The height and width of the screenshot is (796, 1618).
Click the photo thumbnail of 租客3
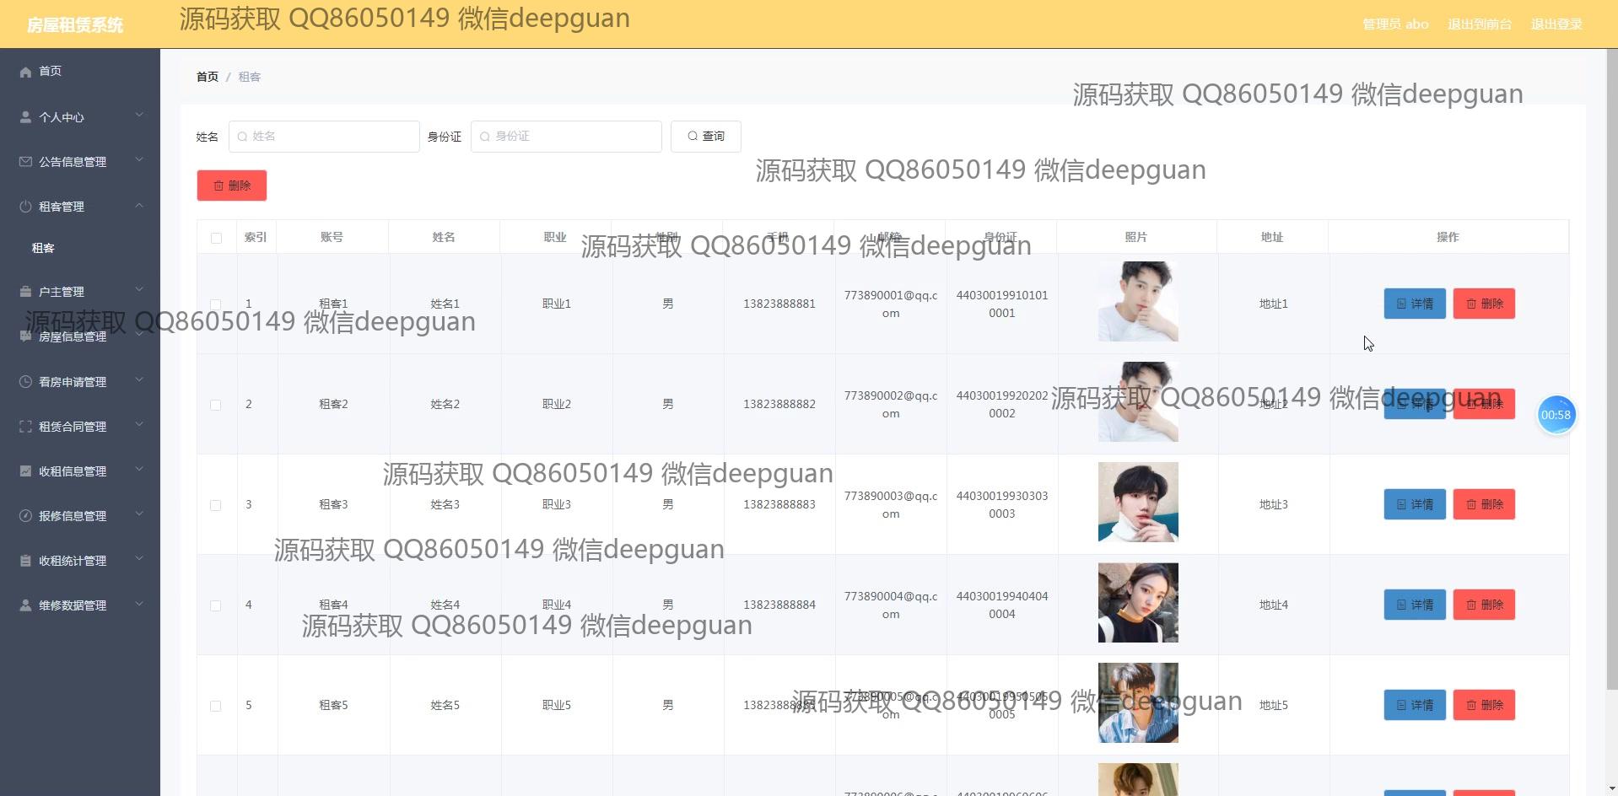pyautogui.click(x=1138, y=502)
